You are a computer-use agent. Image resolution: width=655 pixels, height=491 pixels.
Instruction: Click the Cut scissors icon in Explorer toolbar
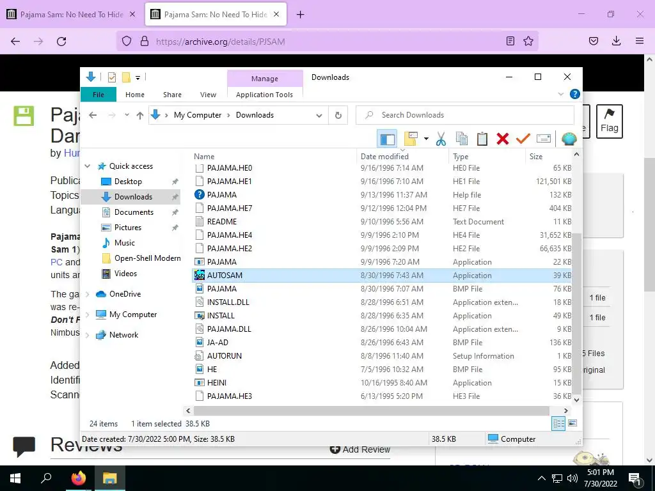(441, 139)
